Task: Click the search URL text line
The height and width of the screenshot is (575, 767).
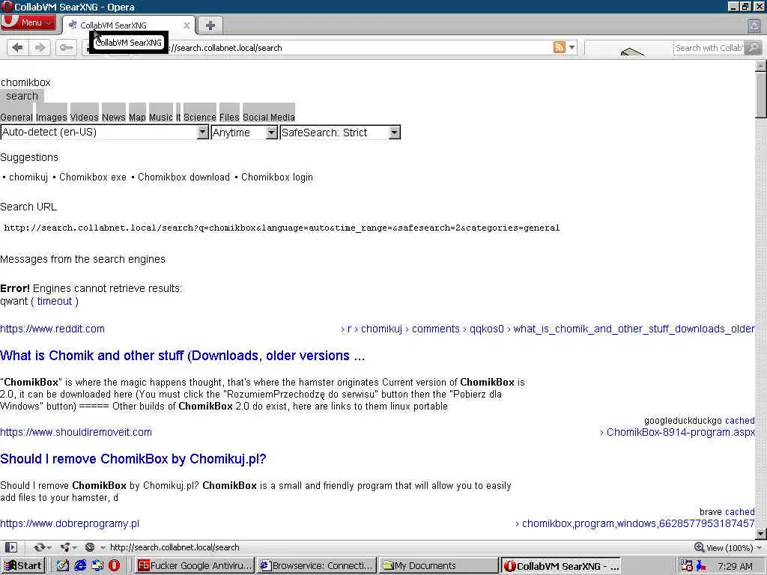Action: tap(282, 228)
